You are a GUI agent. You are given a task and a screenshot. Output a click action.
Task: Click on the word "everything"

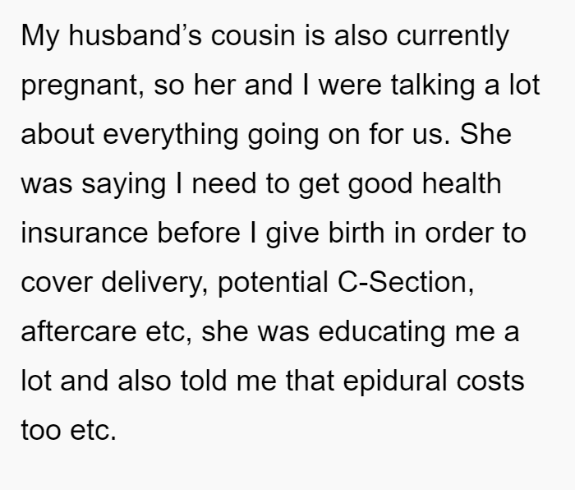tap(171, 135)
